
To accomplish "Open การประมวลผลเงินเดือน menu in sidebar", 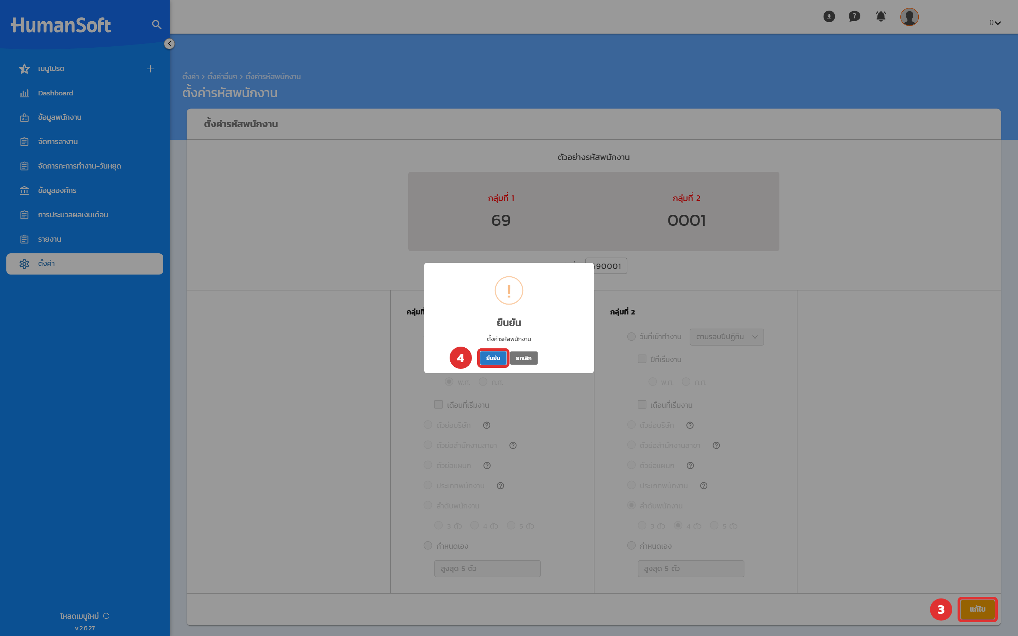I will pyautogui.click(x=84, y=215).
